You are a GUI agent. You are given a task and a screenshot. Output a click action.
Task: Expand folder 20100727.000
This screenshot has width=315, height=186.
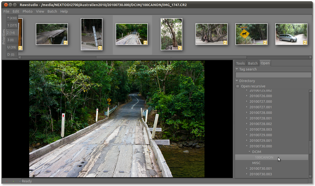(247, 101)
